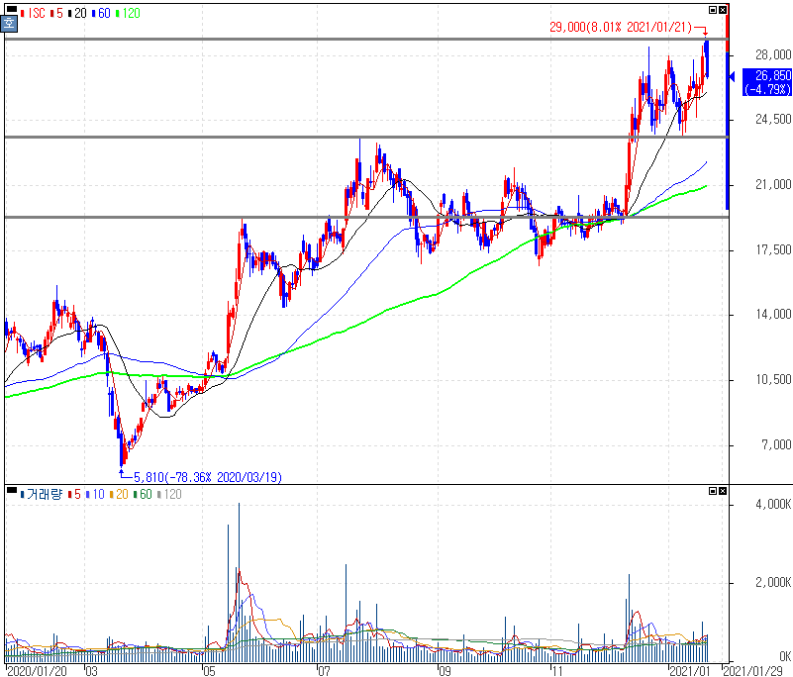
Task: Click the 29,000 high annotation text
Action: pos(621,27)
